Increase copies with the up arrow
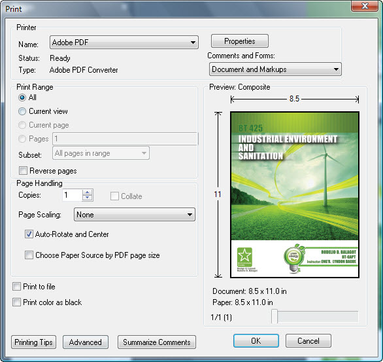 tap(87, 192)
